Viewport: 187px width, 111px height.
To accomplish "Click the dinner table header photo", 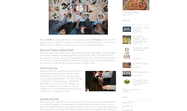I will coord(78,17).
